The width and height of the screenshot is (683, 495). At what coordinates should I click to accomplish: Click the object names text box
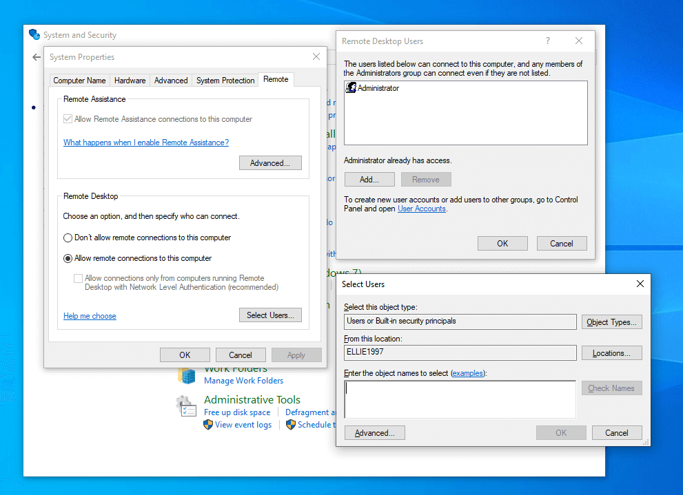[460, 399]
